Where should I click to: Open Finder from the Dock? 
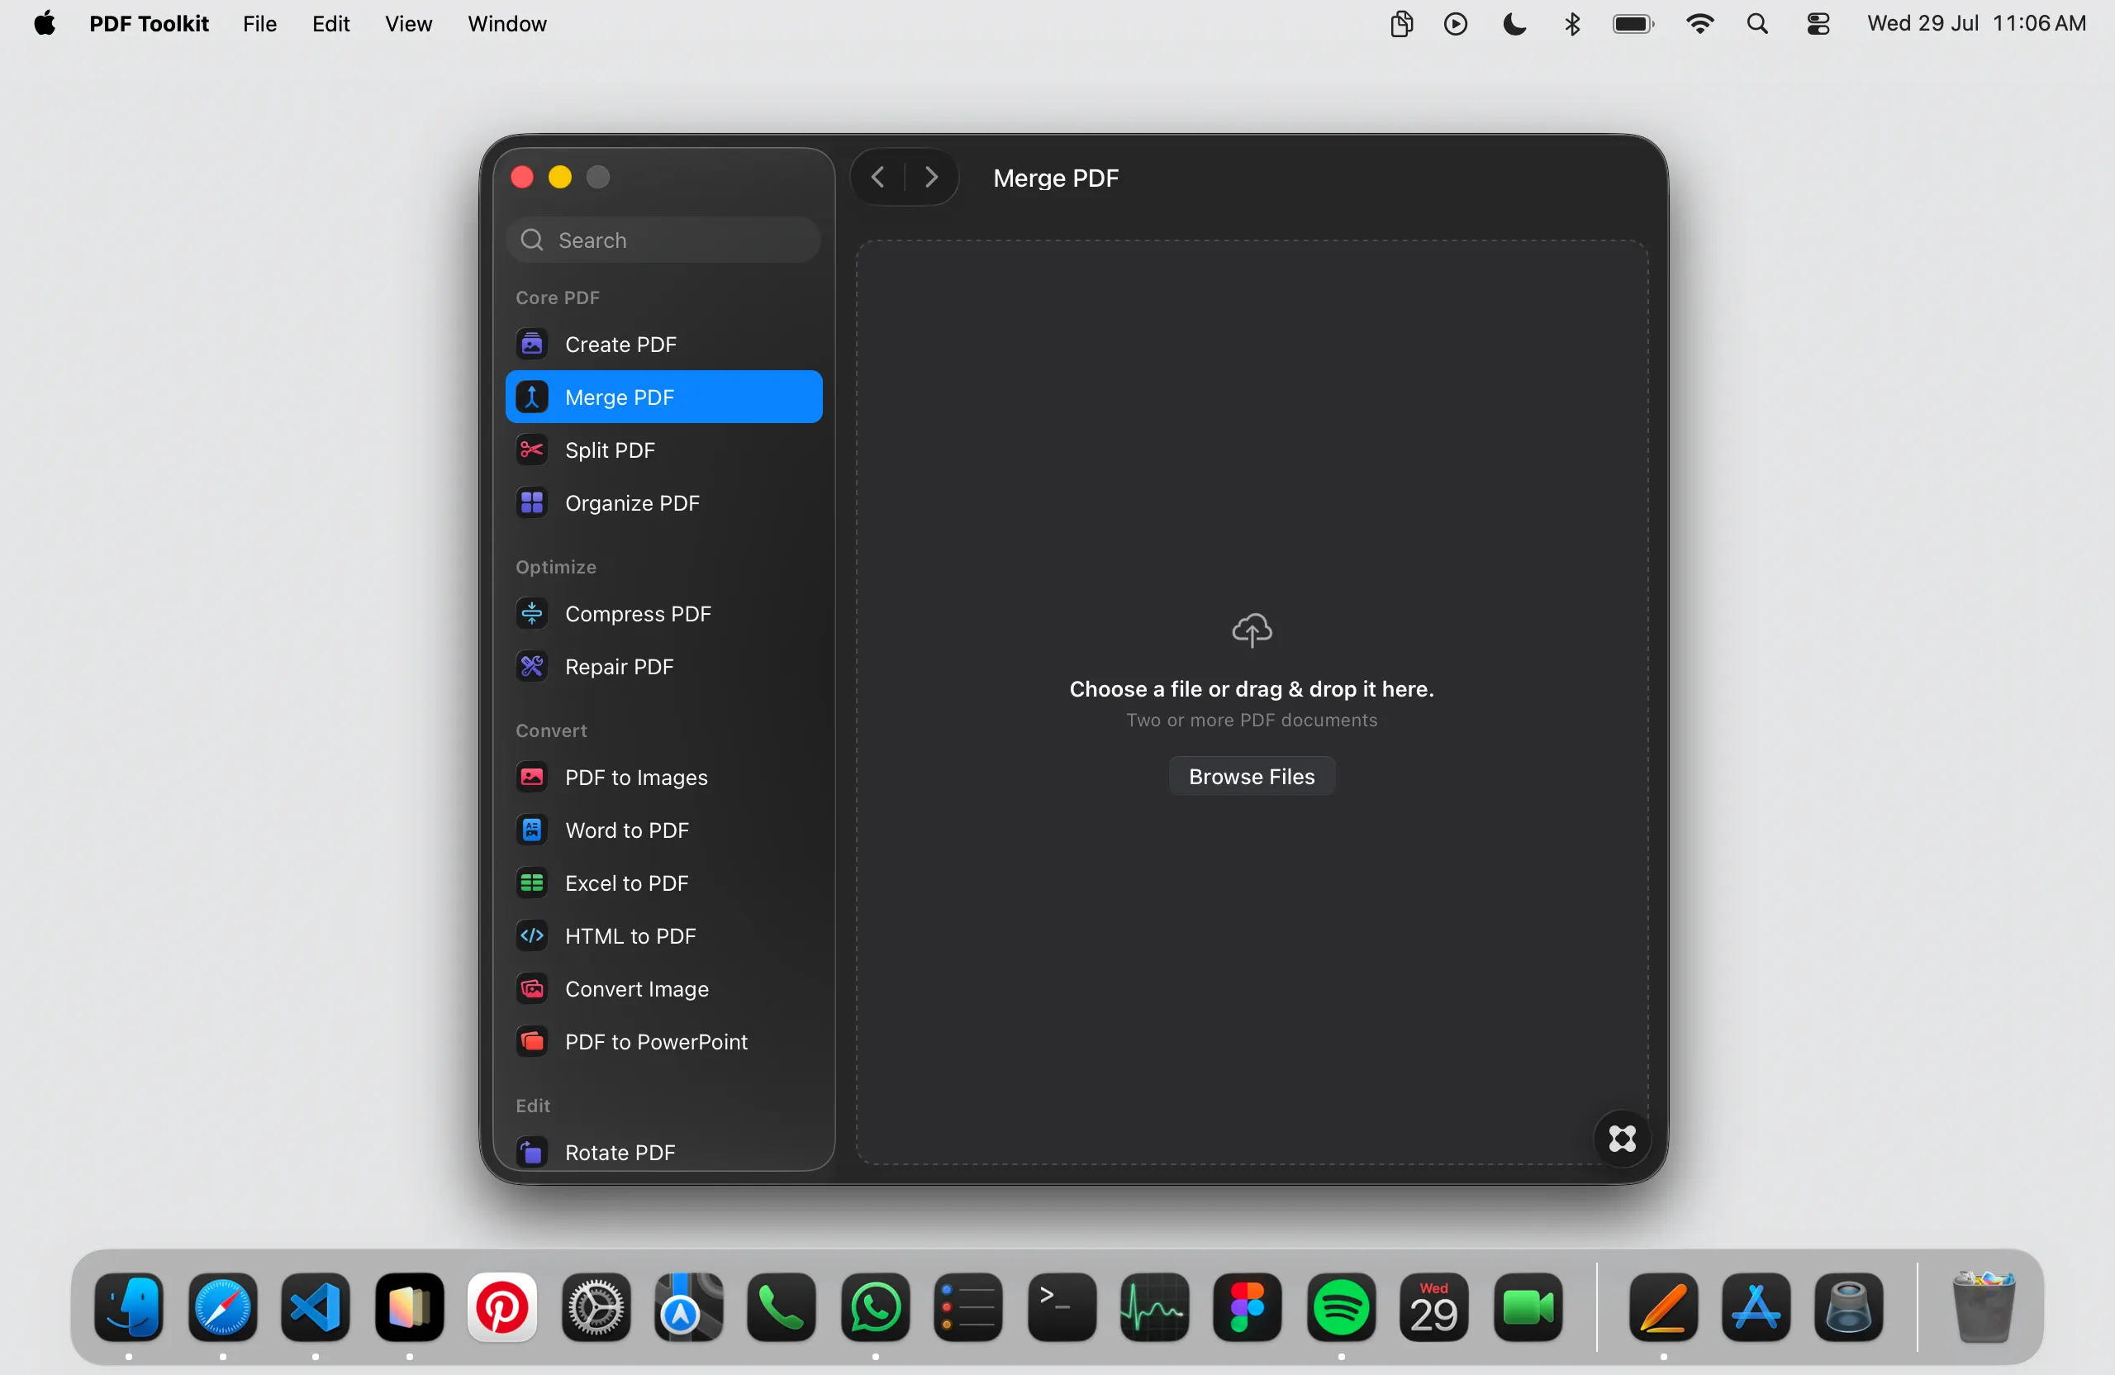[129, 1307]
